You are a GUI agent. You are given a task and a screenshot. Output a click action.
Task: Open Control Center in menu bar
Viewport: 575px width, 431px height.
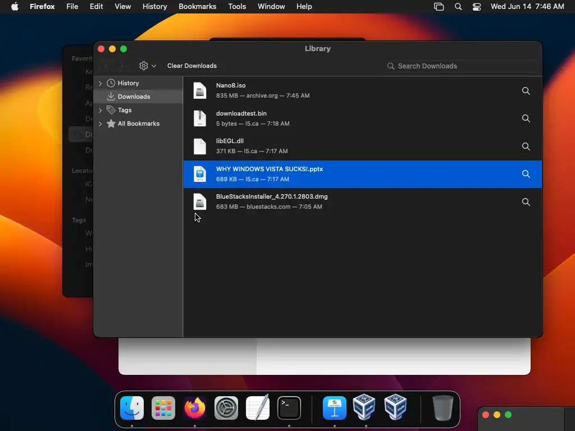tap(477, 7)
